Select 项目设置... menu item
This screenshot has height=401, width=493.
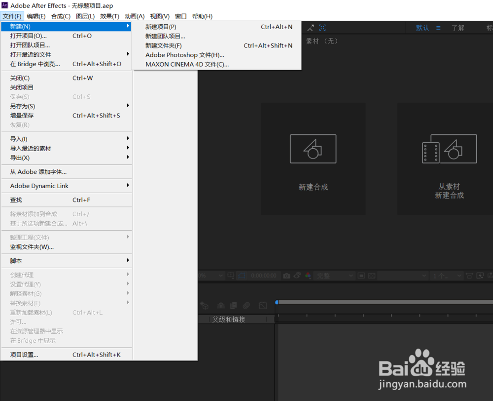click(66, 355)
